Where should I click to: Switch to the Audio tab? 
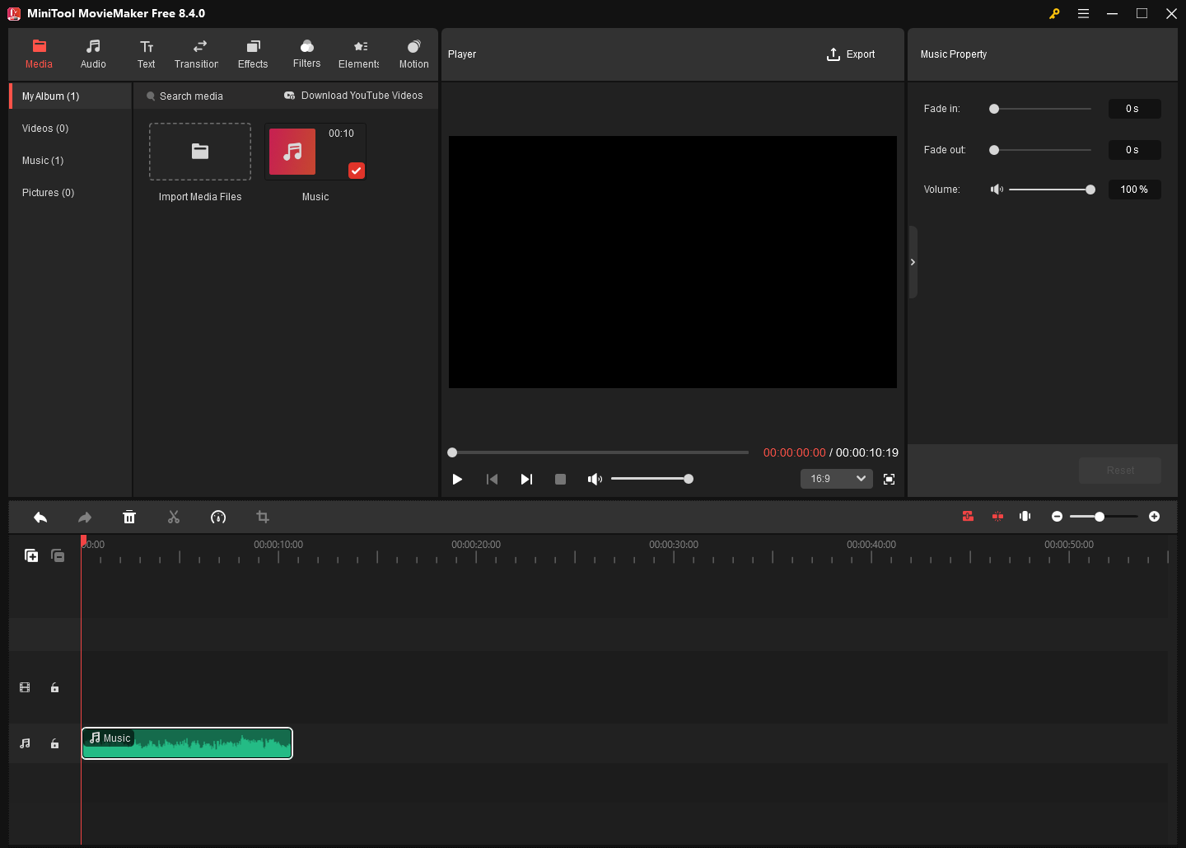92,54
